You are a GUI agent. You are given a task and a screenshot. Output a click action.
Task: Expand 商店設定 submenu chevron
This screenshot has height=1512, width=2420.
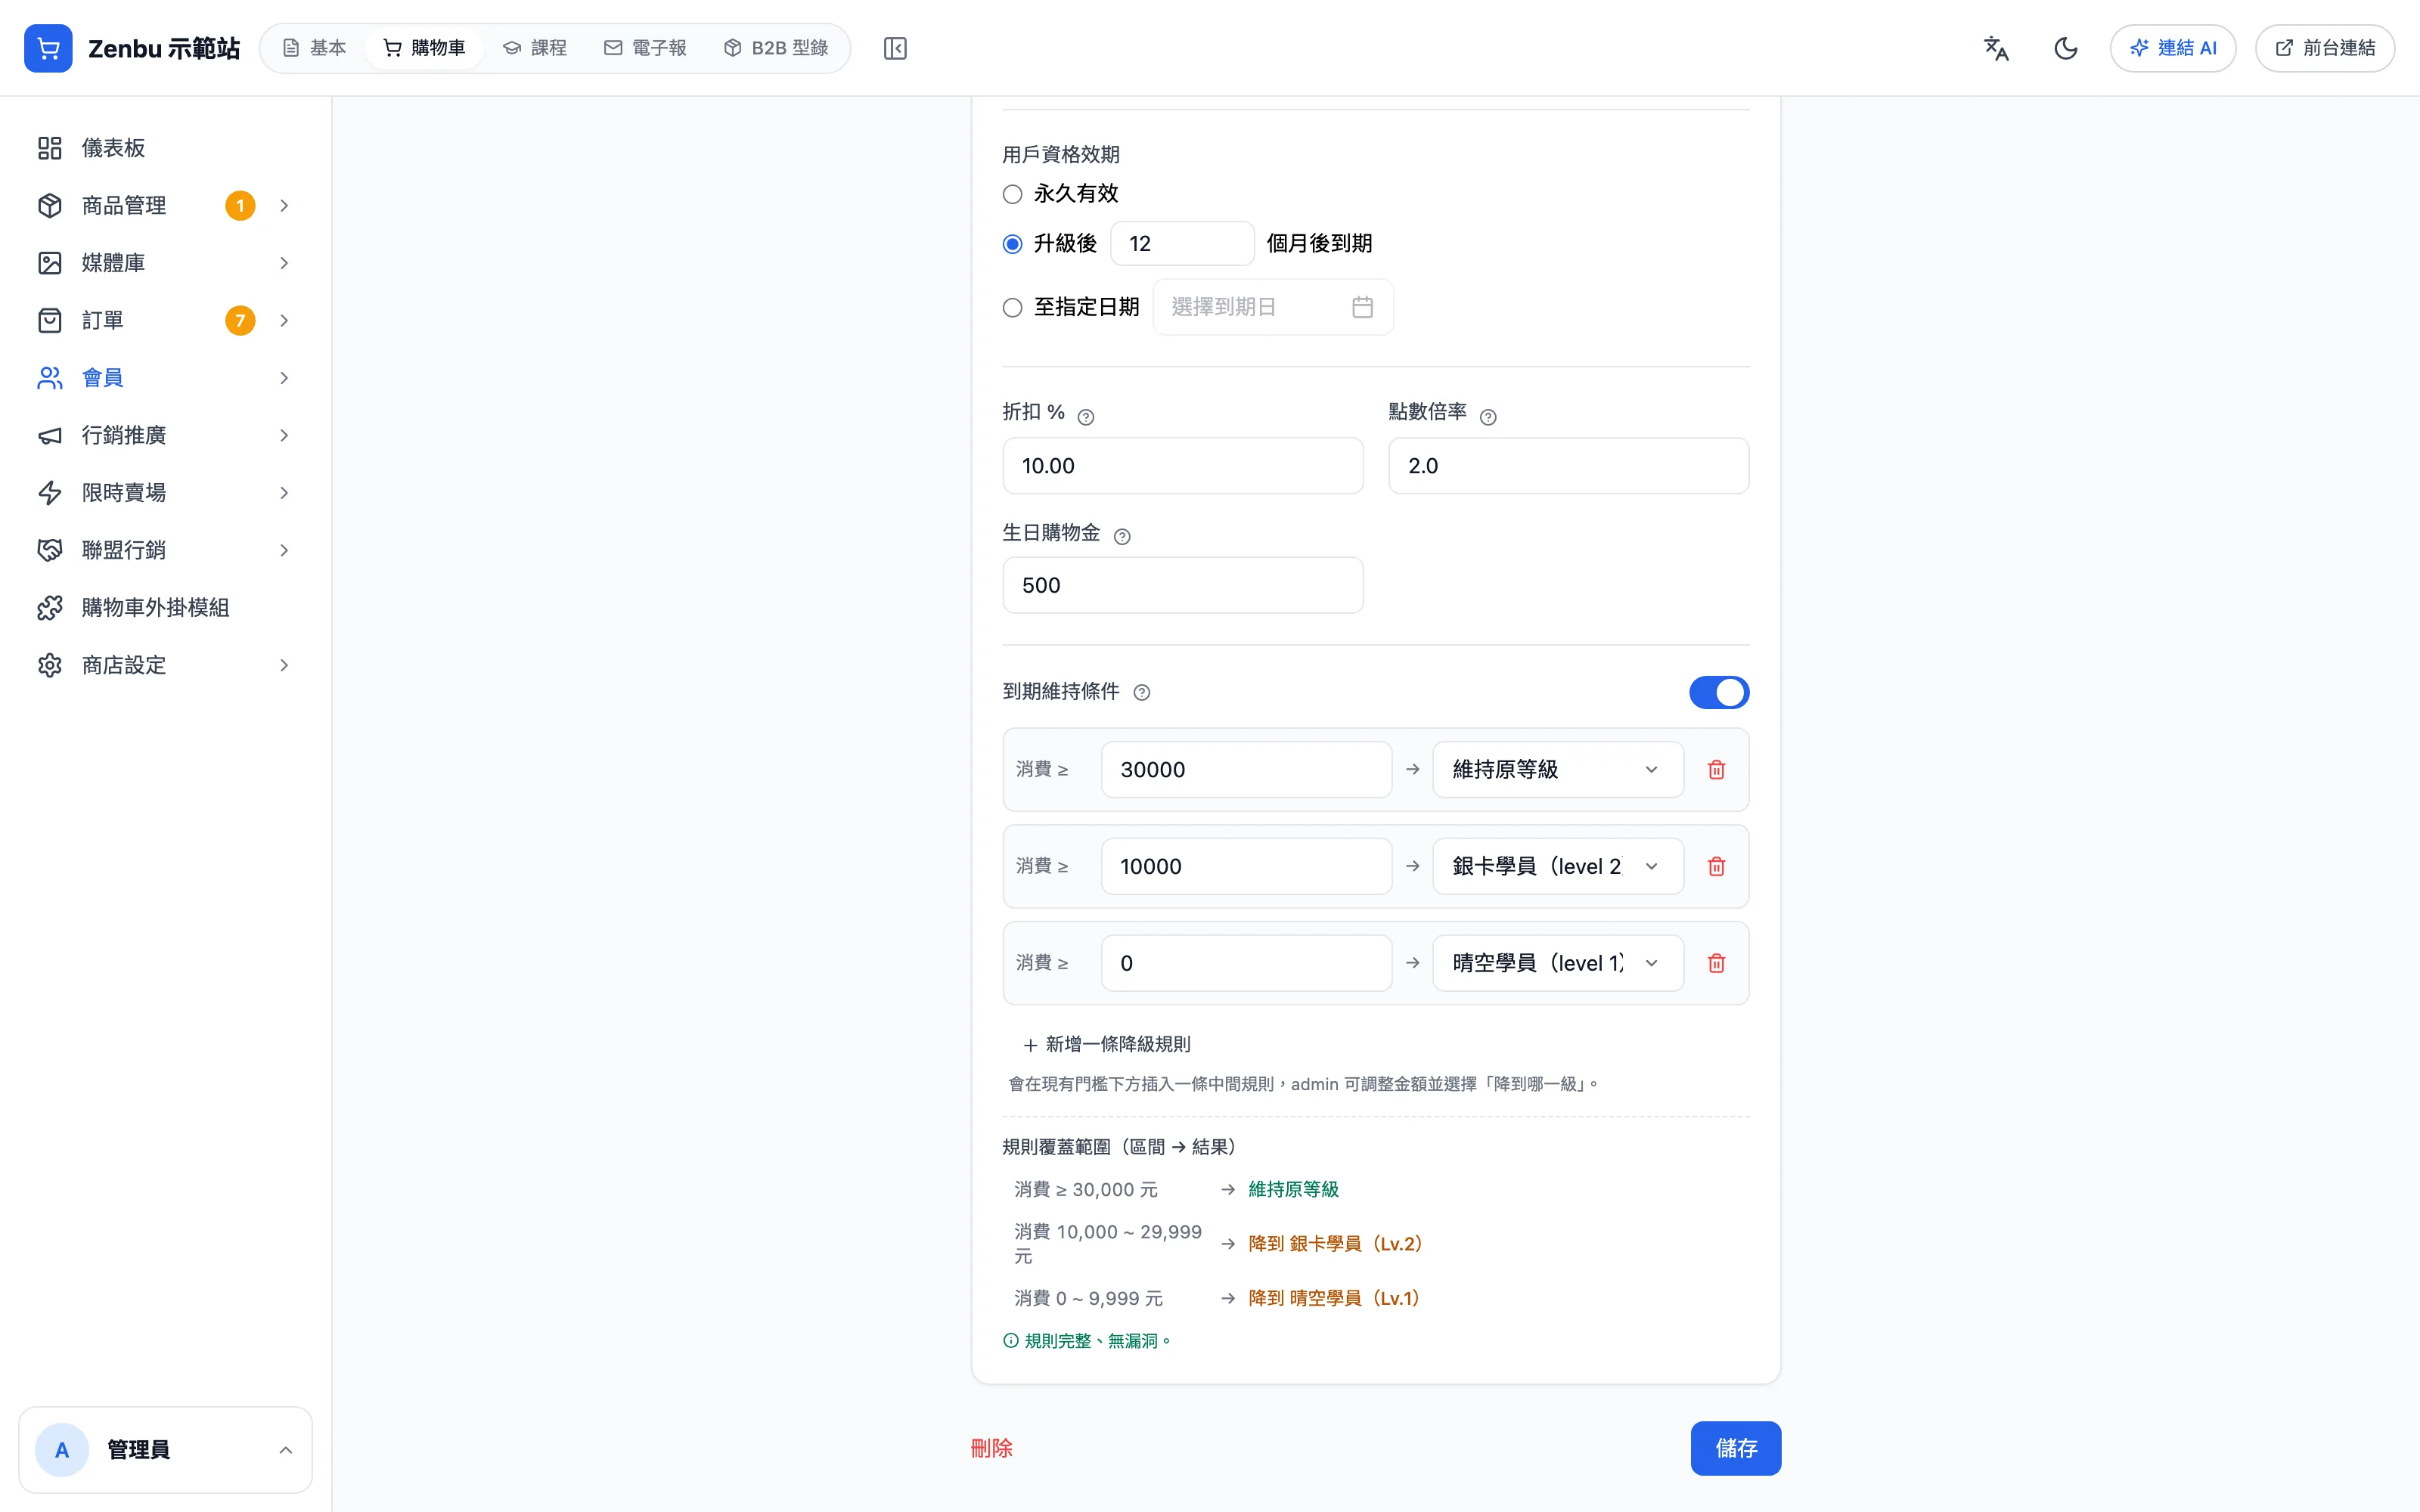(x=284, y=666)
